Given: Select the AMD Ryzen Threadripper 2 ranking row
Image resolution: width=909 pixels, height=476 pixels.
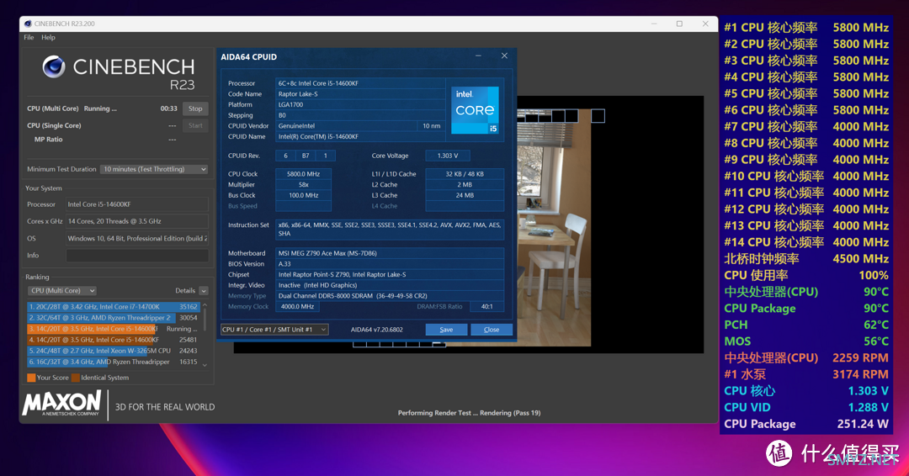Looking at the screenshot, I should point(113,318).
